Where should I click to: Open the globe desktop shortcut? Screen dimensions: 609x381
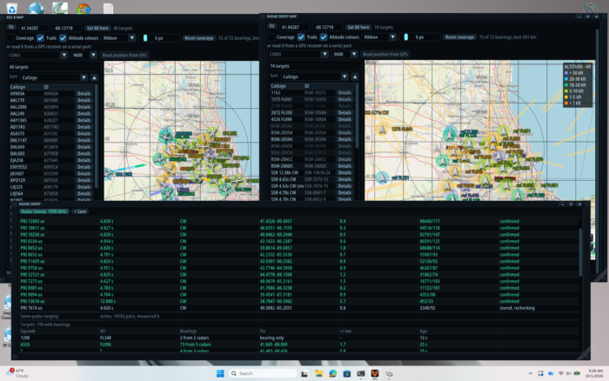(37, 7)
